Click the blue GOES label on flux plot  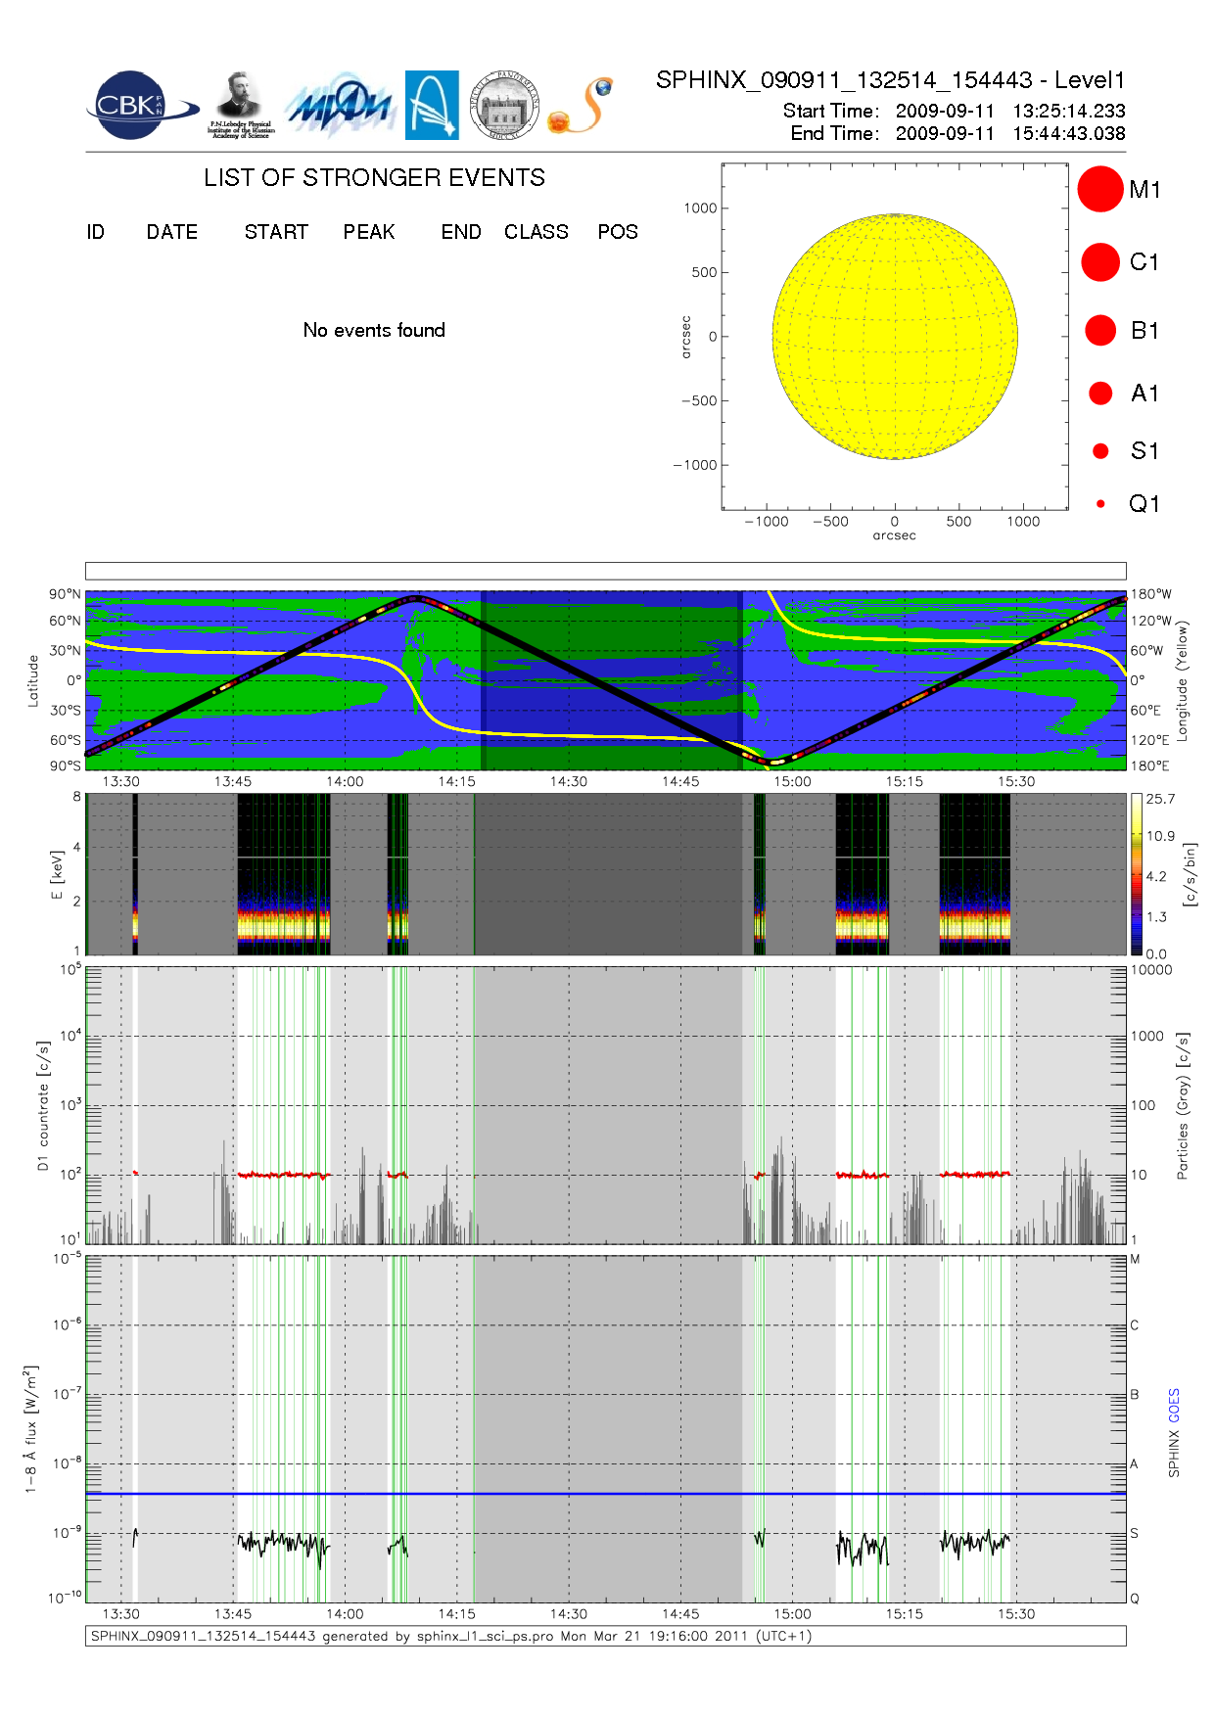point(1174,1405)
